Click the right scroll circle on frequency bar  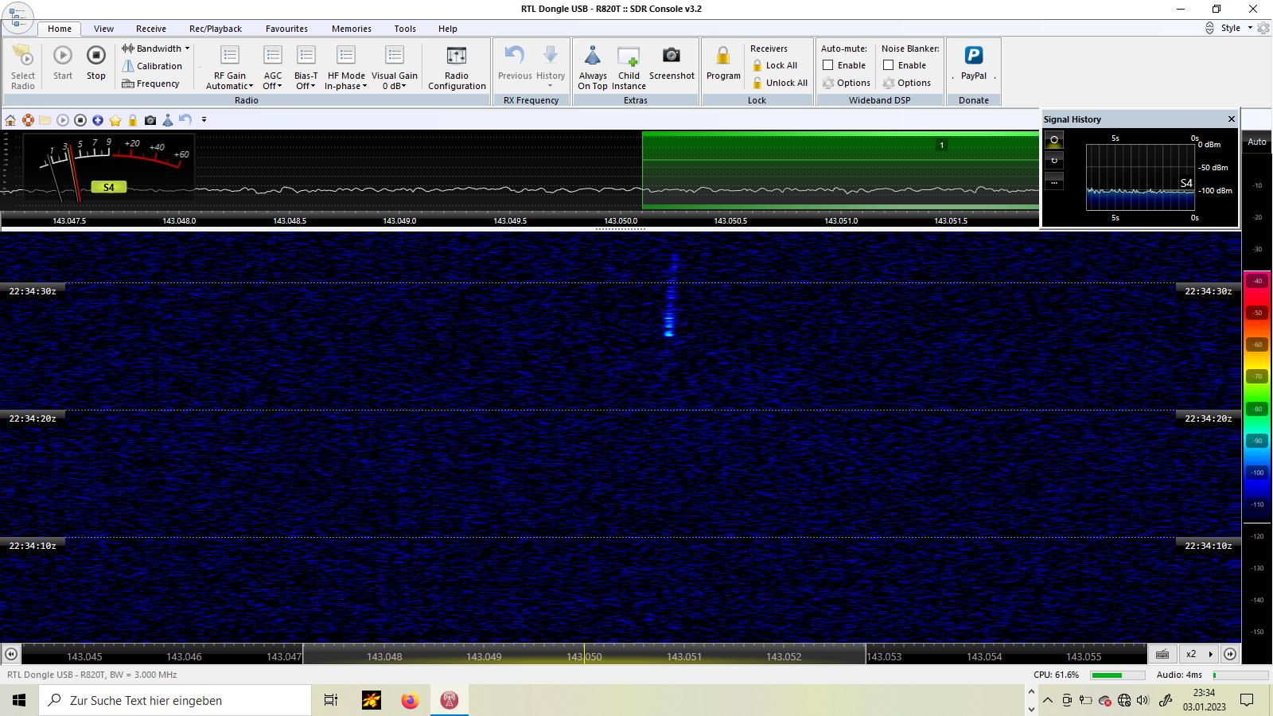[1230, 654]
